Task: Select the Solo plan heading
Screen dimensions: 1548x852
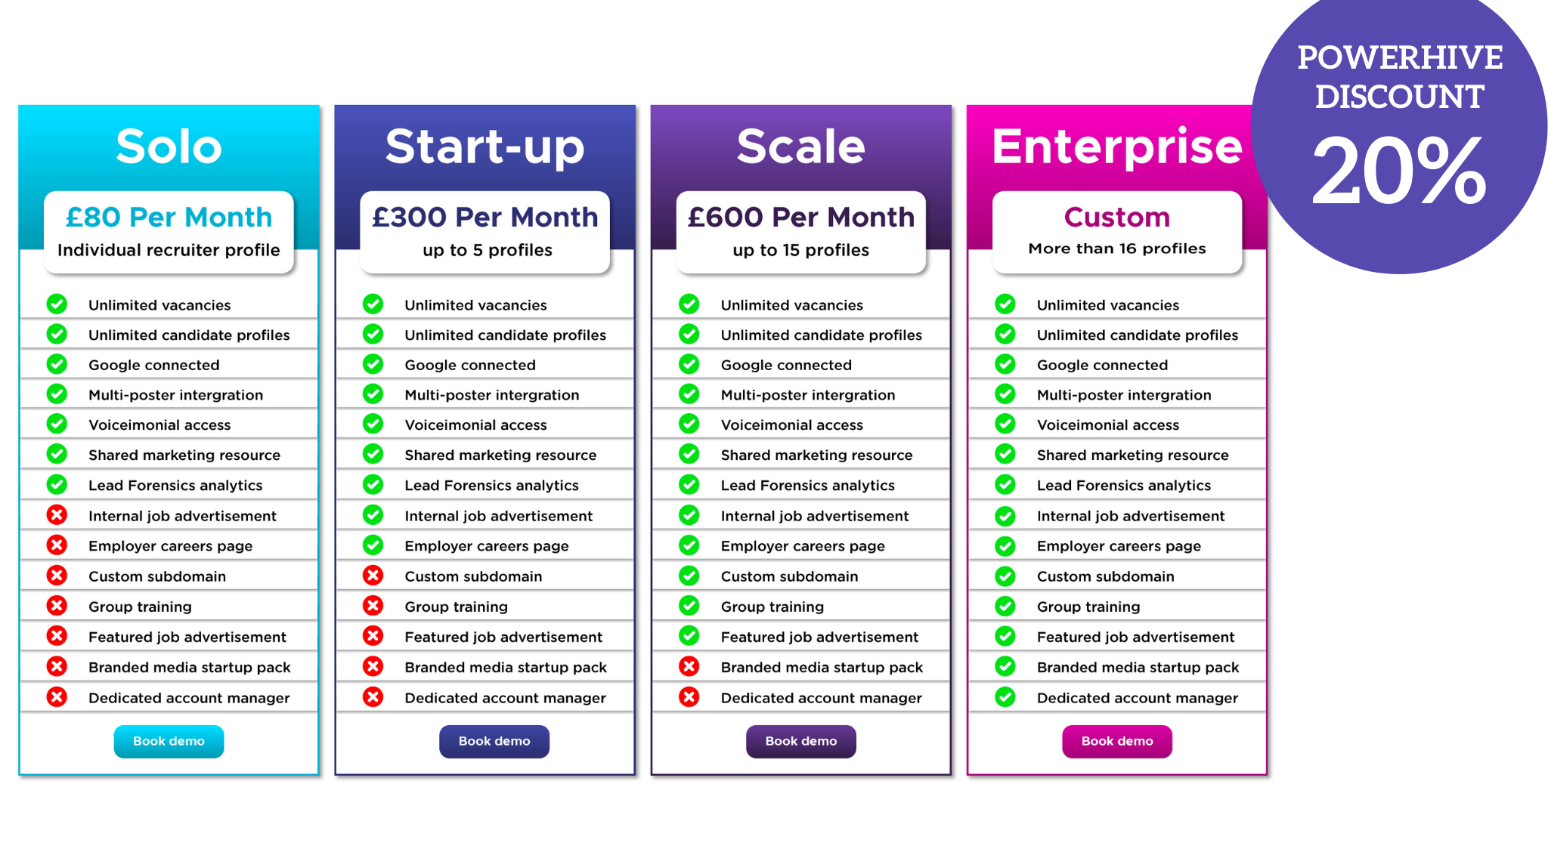Action: pyautogui.click(x=169, y=146)
